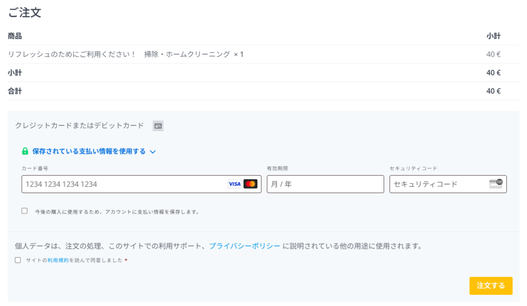Click the 小計 column header on the right
Viewport: 527px width, 306px height.
(x=494, y=36)
